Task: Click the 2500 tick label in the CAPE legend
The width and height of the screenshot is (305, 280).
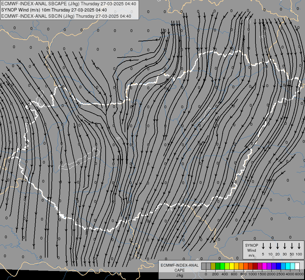Action: pyautogui.click(x=281, y=274)
